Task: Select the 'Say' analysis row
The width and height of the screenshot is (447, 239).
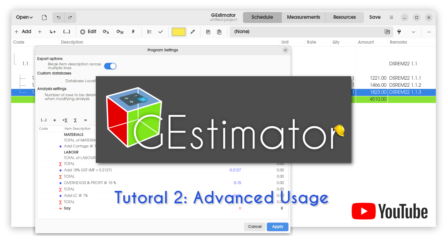Action: [163, 208]
